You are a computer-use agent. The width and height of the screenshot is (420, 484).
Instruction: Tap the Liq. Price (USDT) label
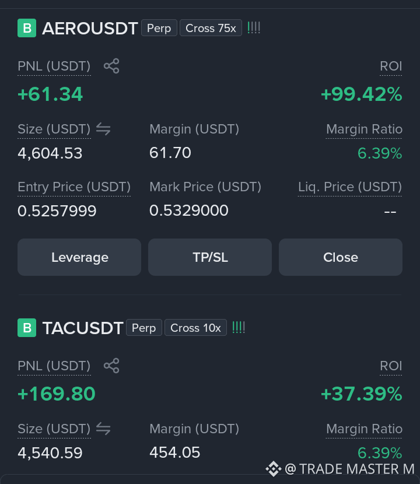click(350, 187)
